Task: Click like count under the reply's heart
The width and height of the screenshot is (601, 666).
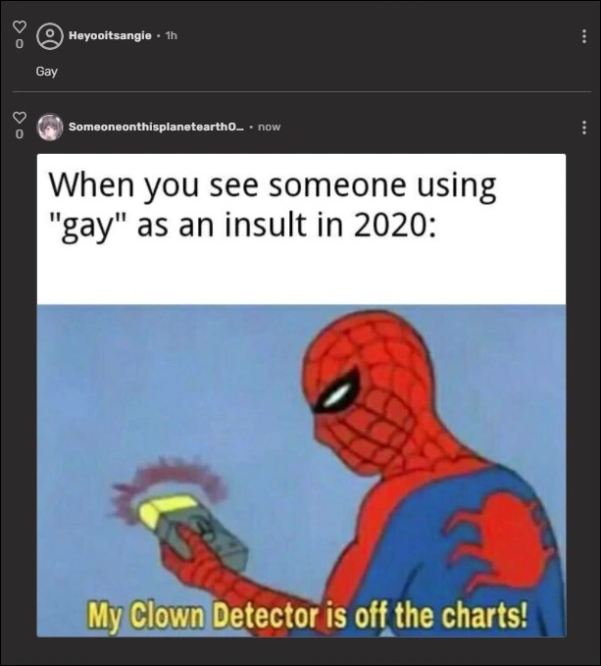Action: [19, 134]
